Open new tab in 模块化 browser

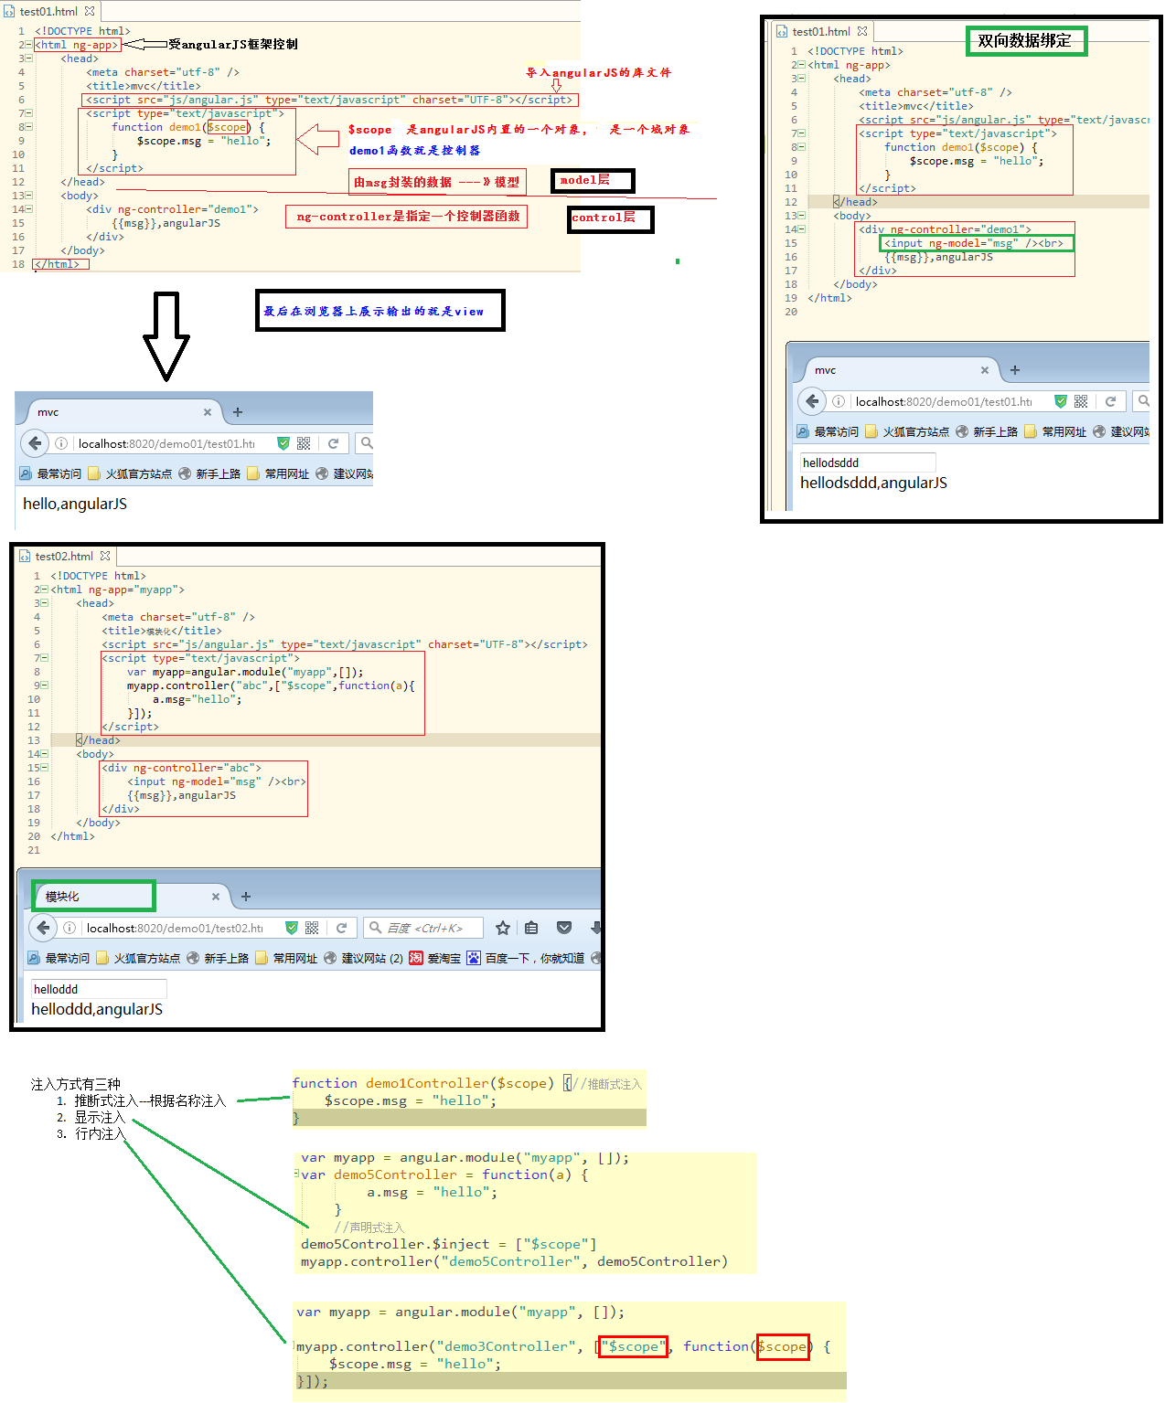[x=246, y=897]
